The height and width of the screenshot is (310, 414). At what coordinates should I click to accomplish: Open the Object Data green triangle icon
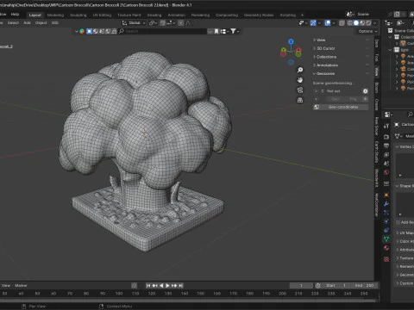click(x=386, y=239)
